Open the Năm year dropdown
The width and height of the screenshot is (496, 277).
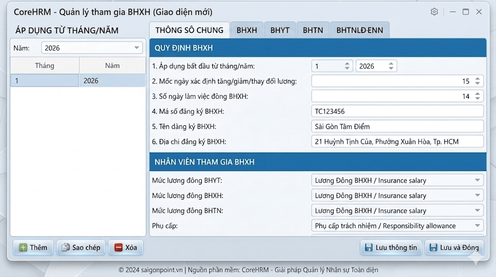pyautogui.click(x=136, y=47)
